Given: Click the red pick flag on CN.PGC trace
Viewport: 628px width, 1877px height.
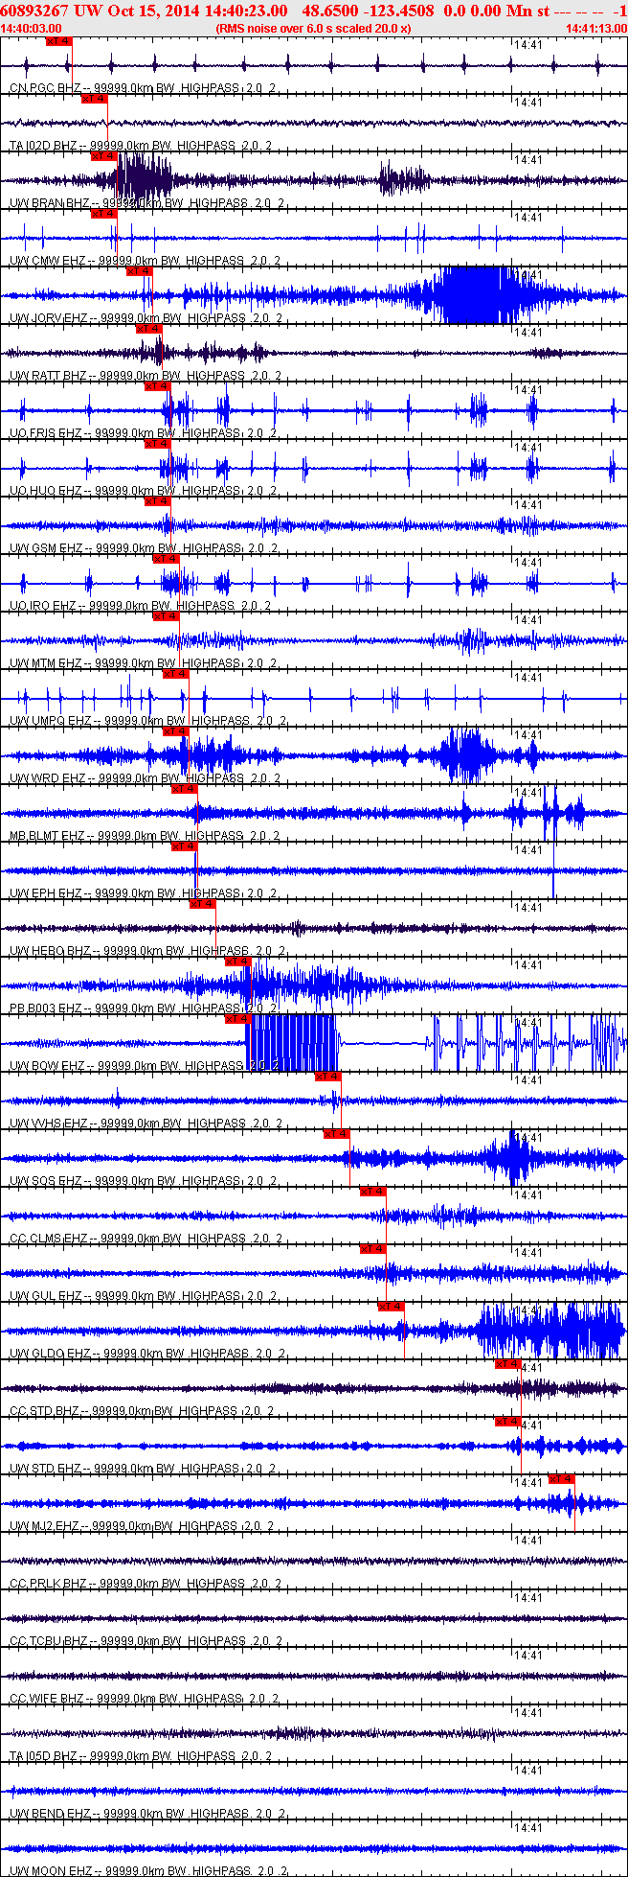Looking at the screenshot, I should (58, 41).
